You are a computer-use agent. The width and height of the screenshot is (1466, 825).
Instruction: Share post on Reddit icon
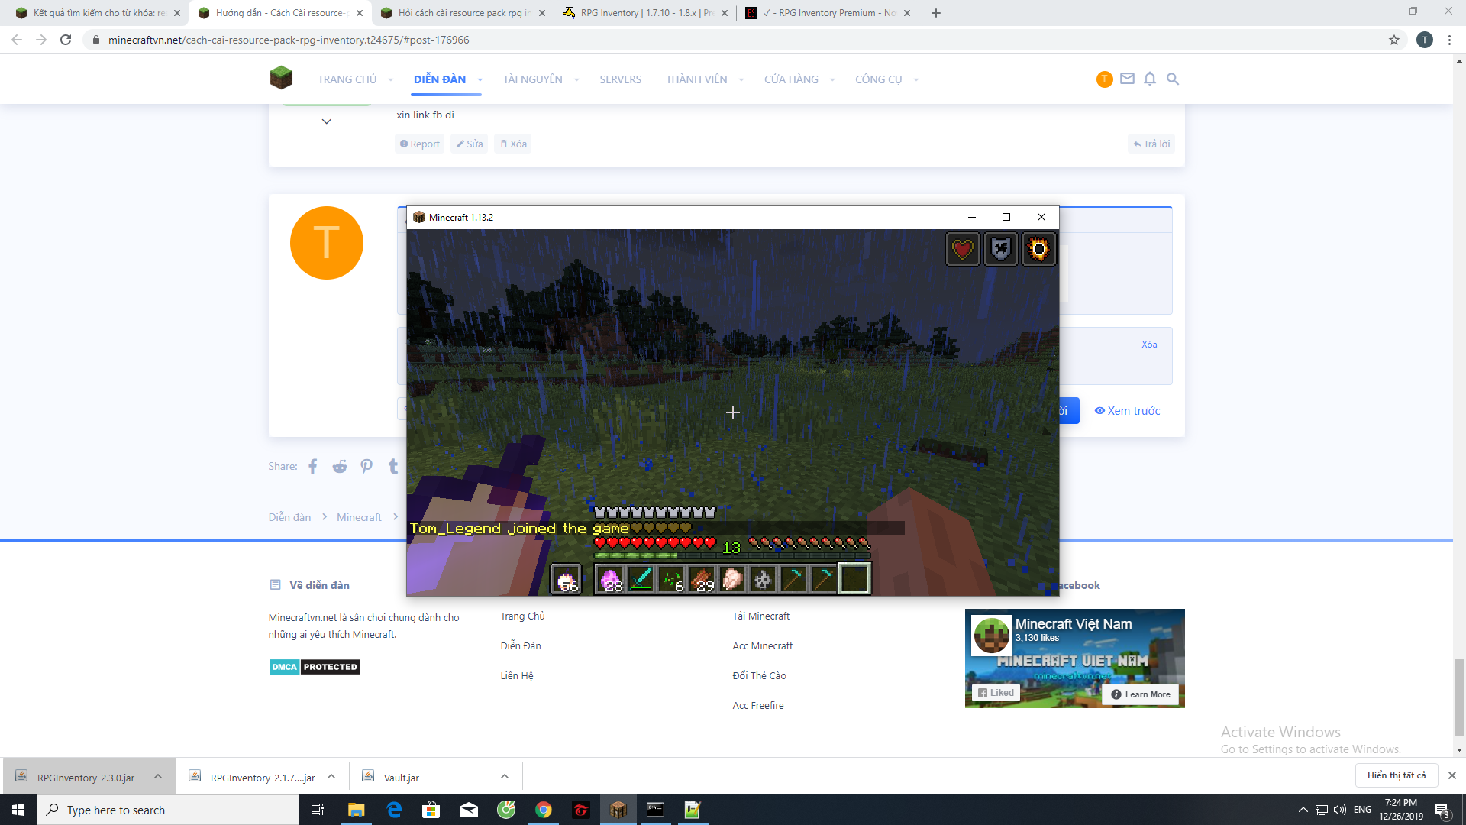point(340,467)
